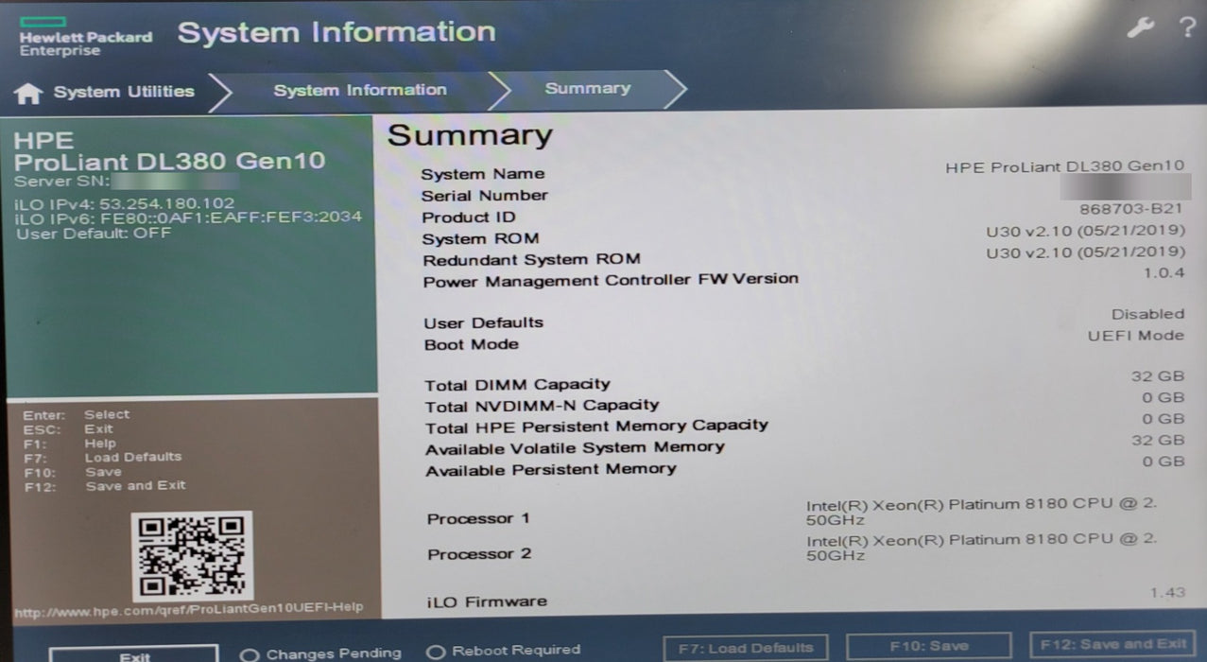Click User Default: OFF text
1207x662 pixels.
pyautogui.click(x=93, y=233)
